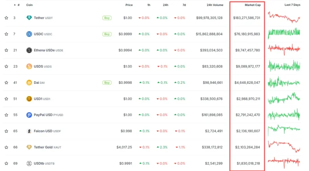Sort the table by Market Cap header
This screenshot has height=171, width=309.
pyautogui.click(x=252, y=5)
